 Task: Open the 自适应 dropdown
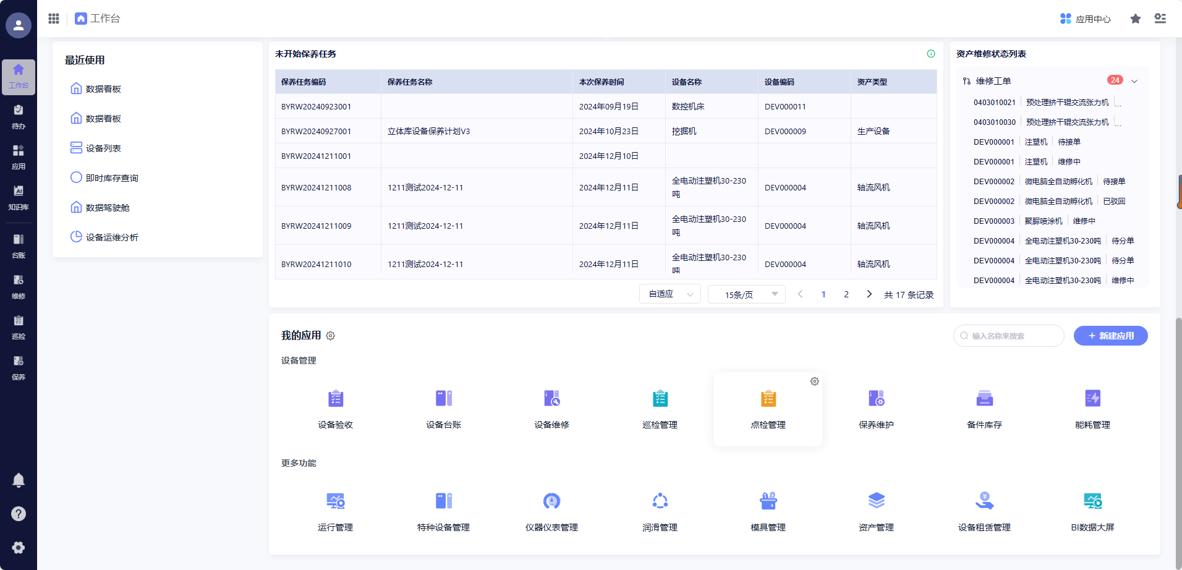670,294
